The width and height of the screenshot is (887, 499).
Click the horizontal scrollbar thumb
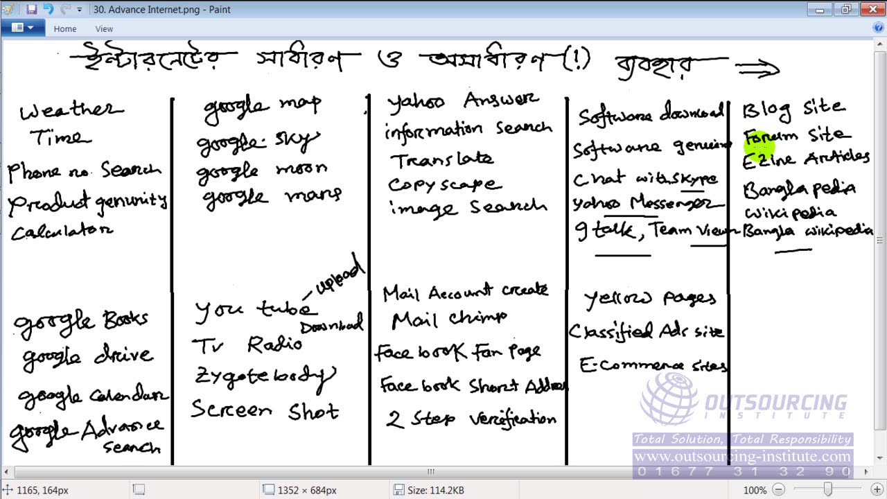432,472
